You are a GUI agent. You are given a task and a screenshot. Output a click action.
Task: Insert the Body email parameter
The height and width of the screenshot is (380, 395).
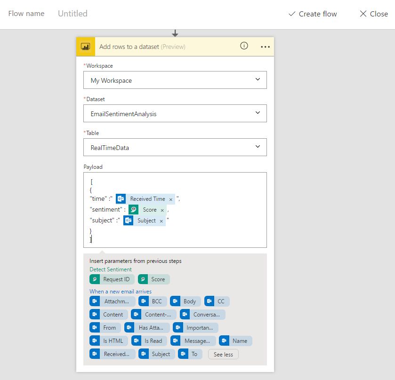pos(185,301)
